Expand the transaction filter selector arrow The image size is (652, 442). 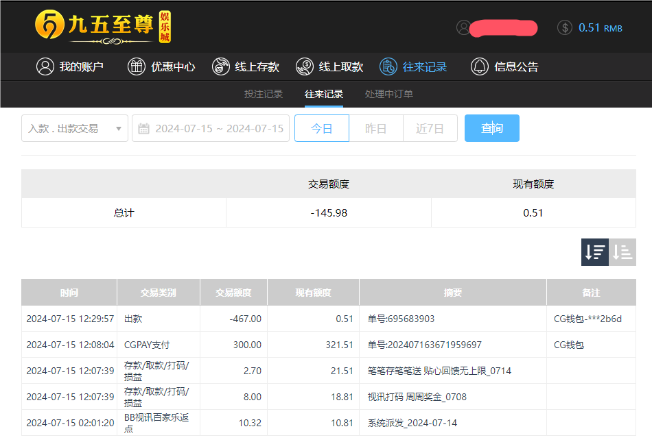(118, 128)
